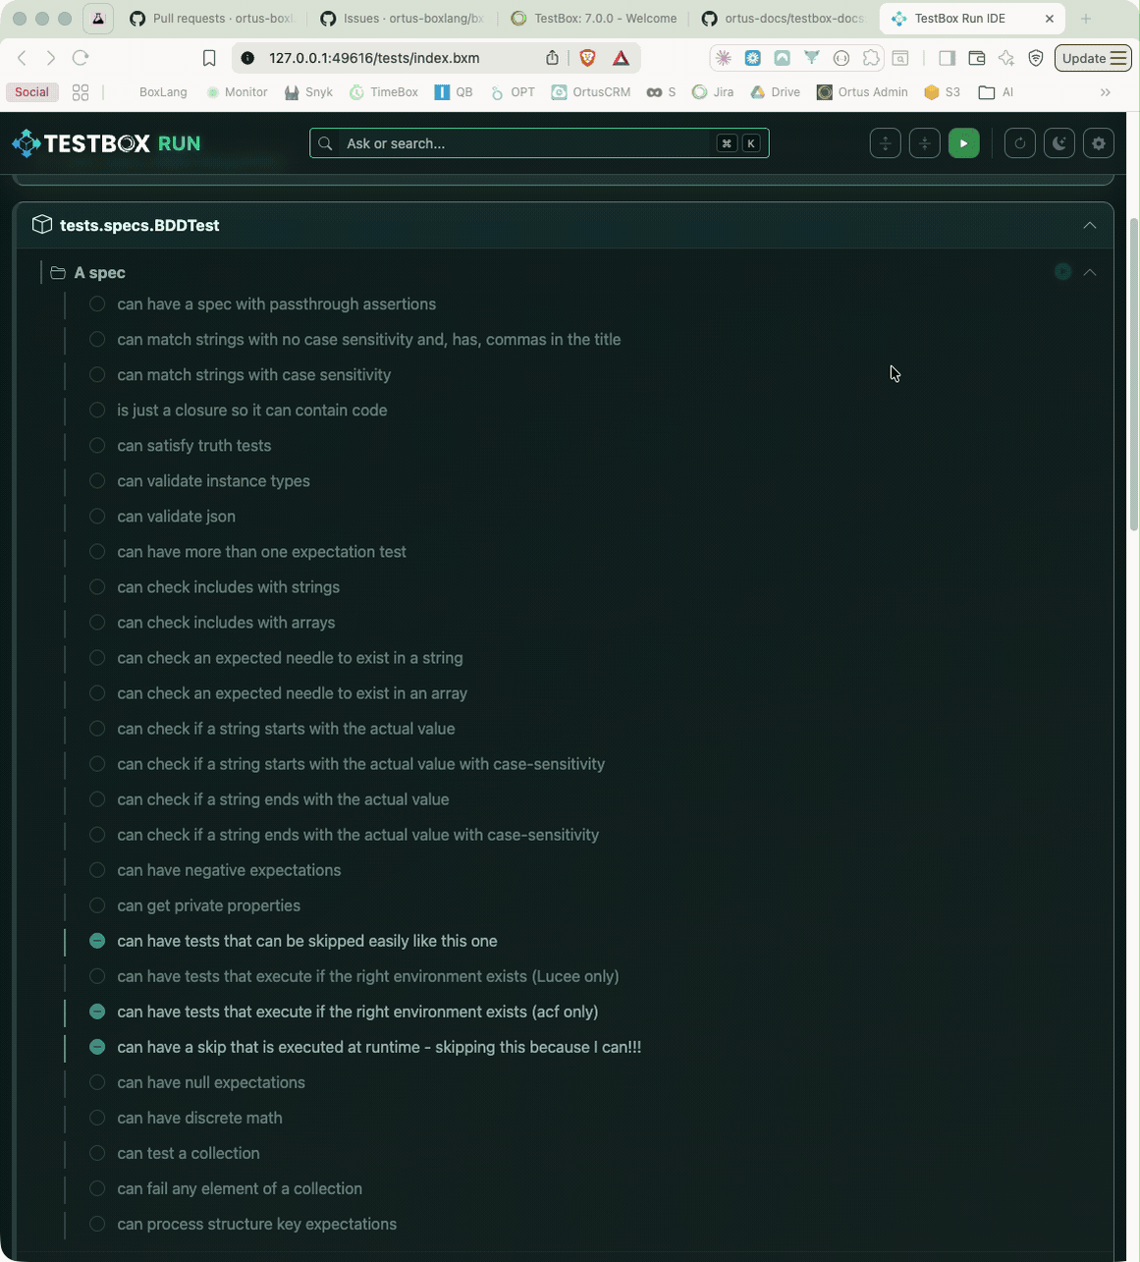1140x1262 pixels.
Task: Toggle dark mode using the moon icon
Action: point(1059,142)
